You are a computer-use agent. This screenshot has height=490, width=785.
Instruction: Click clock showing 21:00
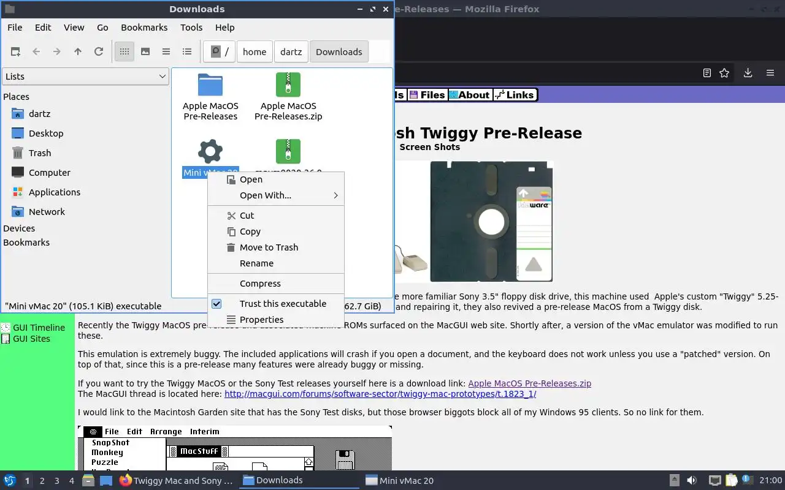click(x=771, y=481)
